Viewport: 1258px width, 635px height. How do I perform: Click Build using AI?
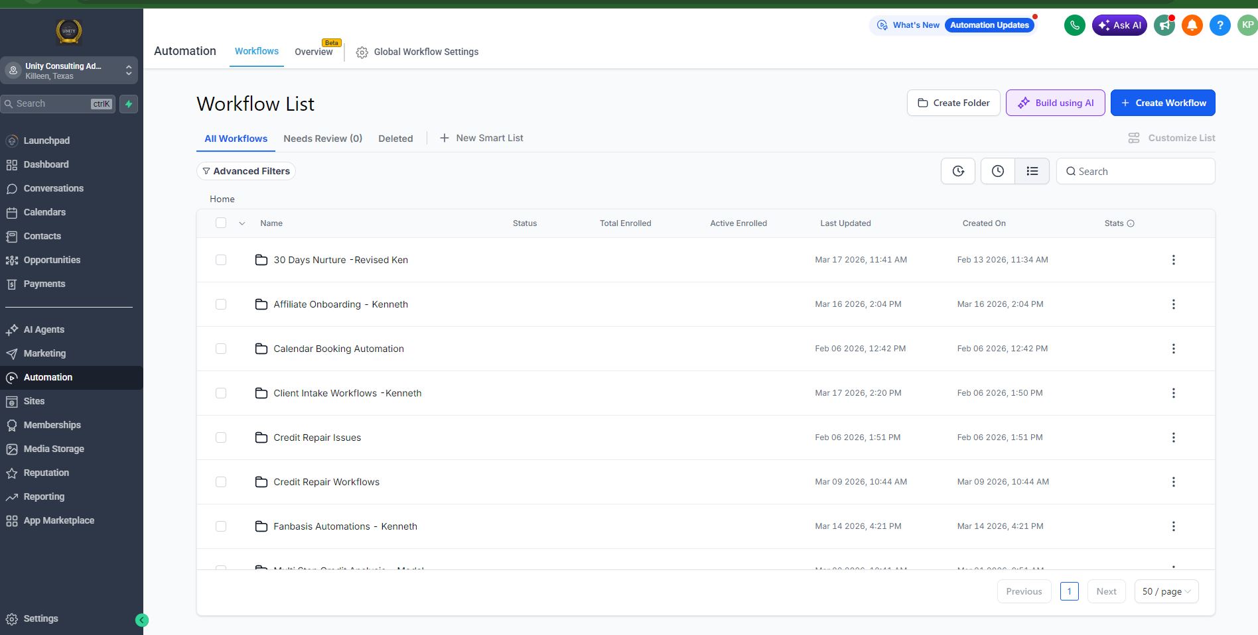[1055, 103]
